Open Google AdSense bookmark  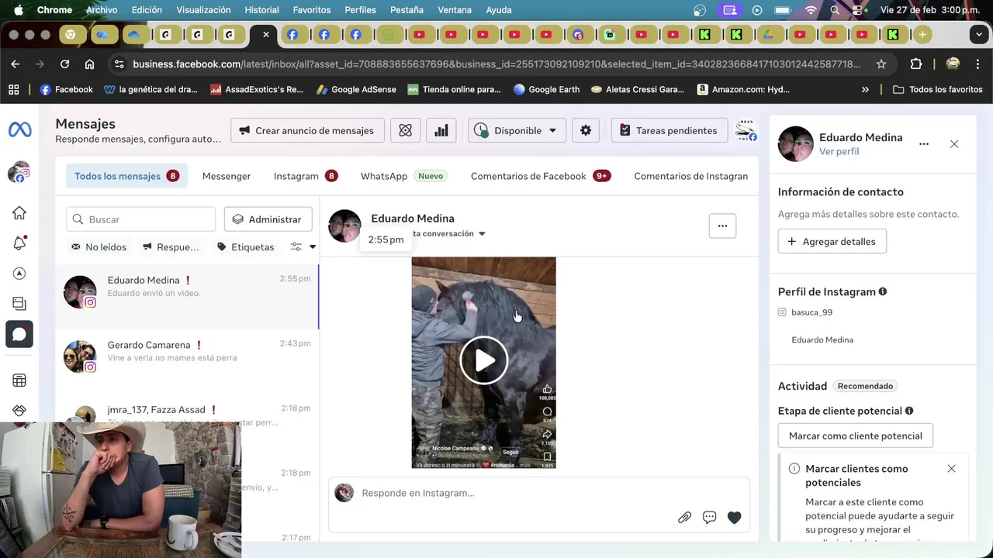pos(355,89)
